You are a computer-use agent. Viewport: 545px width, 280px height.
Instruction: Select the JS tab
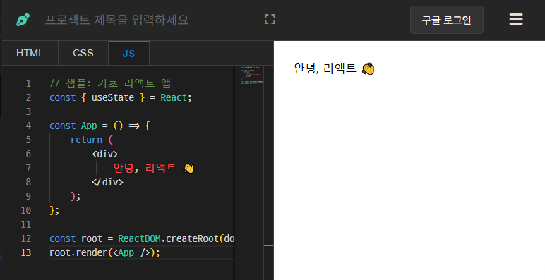coord(128,53)
